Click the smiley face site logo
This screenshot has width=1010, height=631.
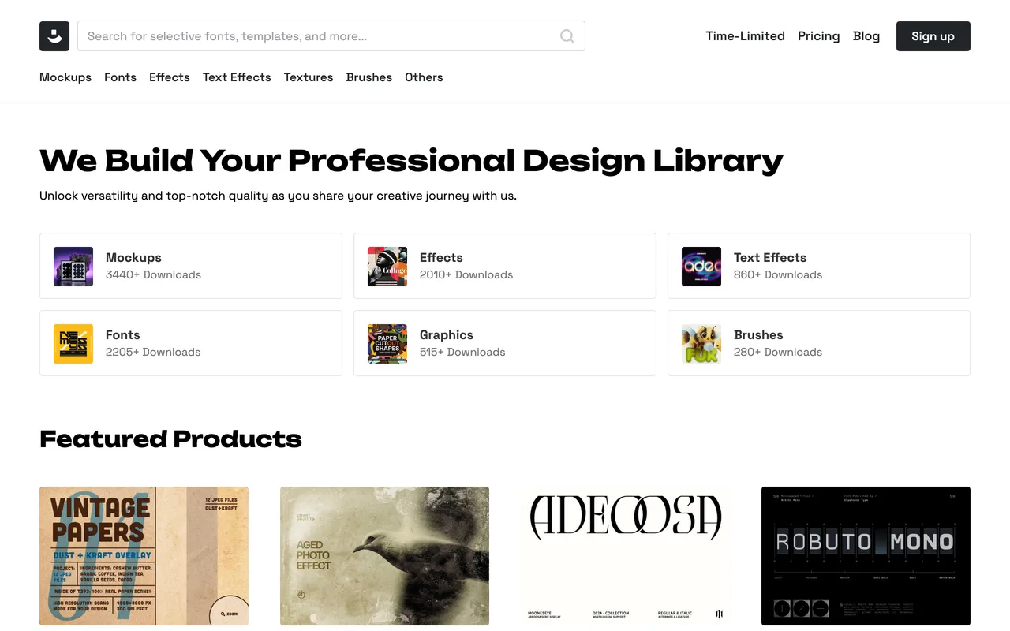click(54, 36)
